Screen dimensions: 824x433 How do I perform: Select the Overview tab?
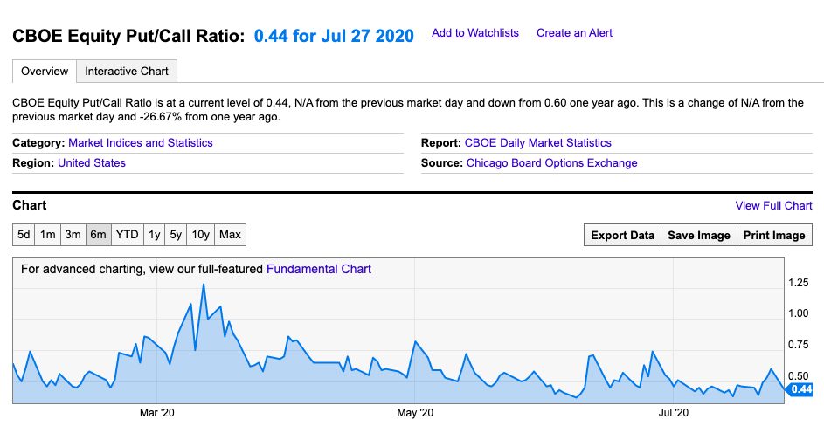click(45, 72)
